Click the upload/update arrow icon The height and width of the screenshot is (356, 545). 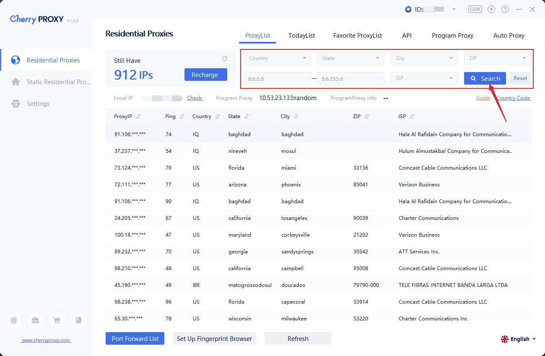[x=491, y=9]
